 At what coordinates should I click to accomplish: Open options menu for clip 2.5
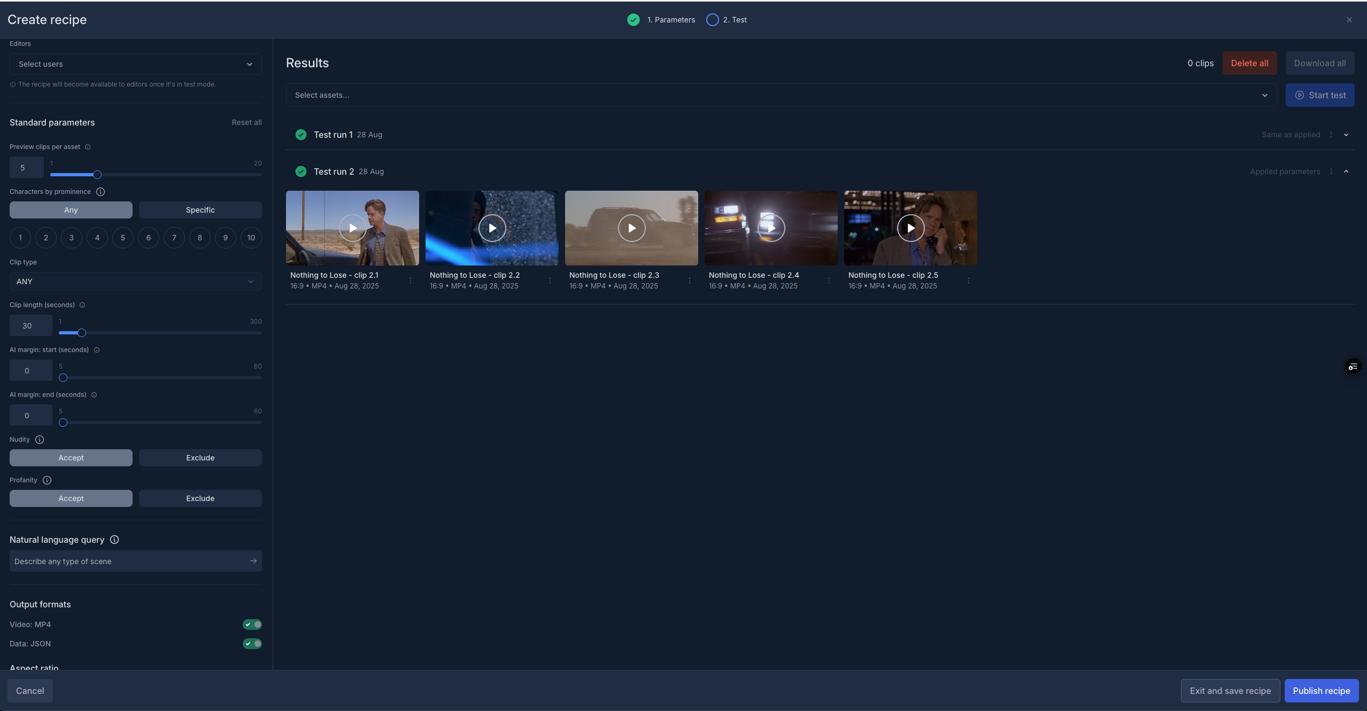coord(969,280)
